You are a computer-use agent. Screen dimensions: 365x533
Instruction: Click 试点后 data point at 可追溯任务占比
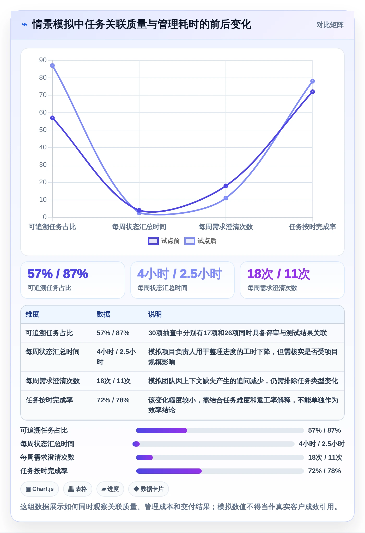tap(52, 66)
